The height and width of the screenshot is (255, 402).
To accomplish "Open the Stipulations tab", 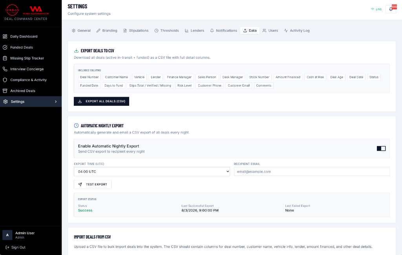I will pyautogui.click(x=136, y=31).
